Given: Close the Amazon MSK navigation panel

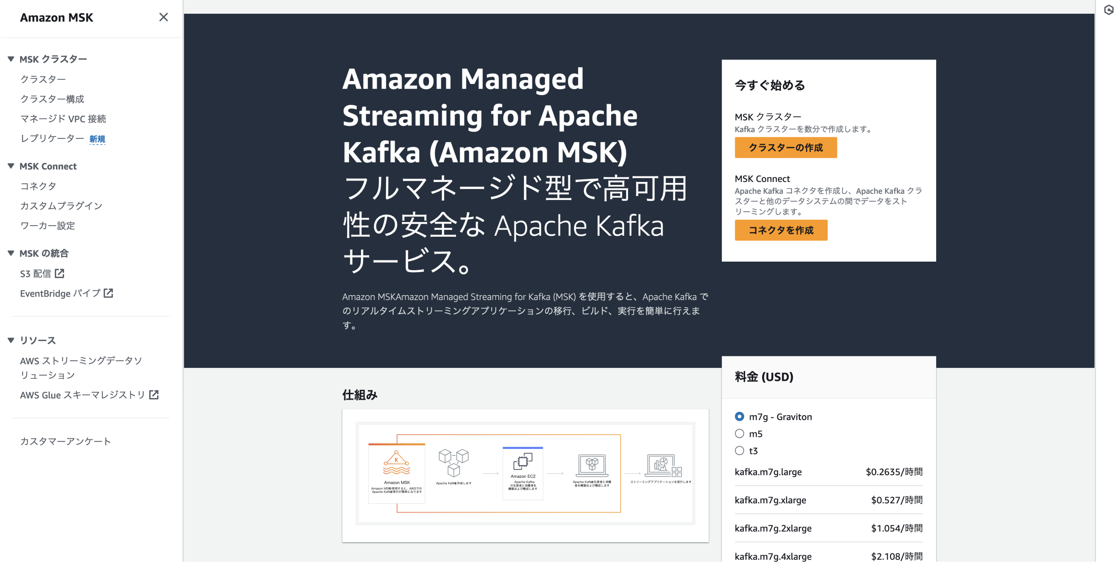Looking at the screenshot, I should (163, 17).
